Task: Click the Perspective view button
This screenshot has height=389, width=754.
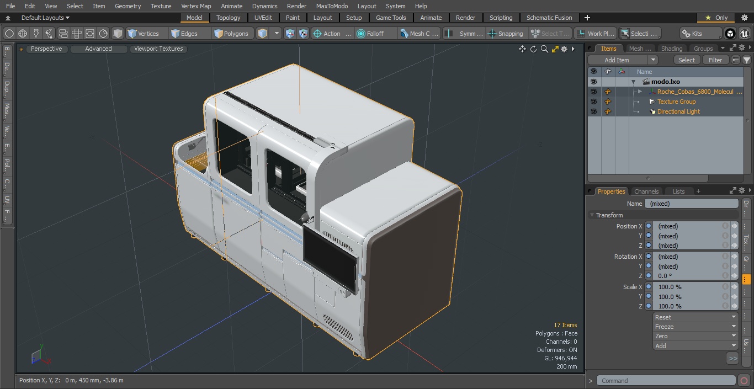Action: pyautogui.click(x=46, y=49)
